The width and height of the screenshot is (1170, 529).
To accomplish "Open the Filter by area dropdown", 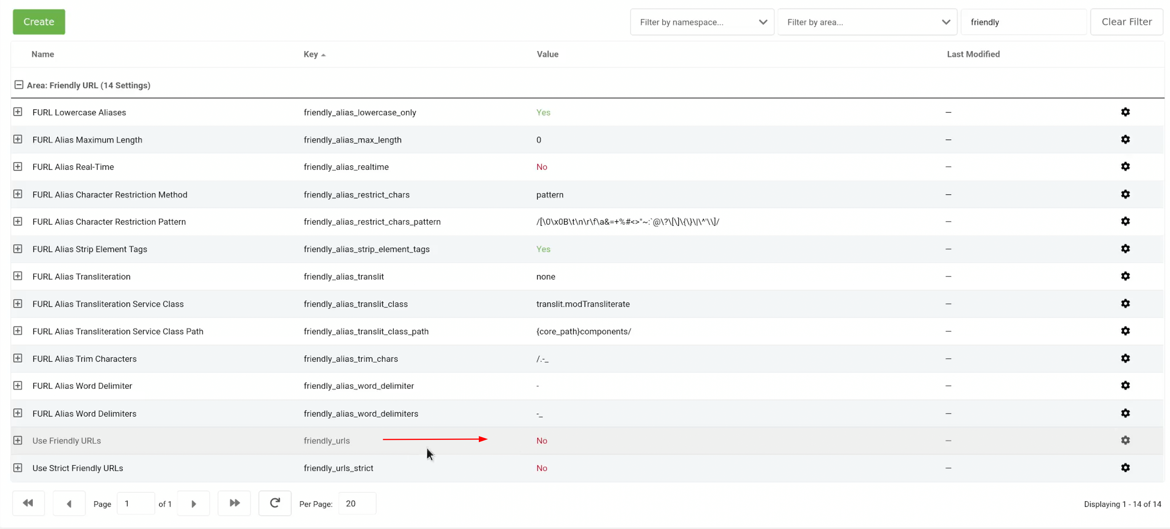I will pyautogui.click(x=867, y=22).
